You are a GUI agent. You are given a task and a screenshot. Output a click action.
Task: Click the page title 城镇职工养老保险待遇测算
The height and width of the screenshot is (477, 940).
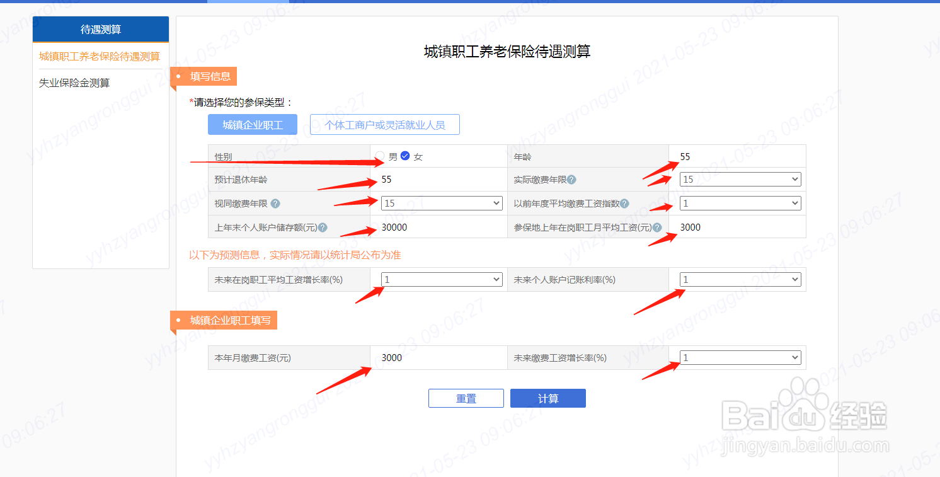tap(507, 52)
